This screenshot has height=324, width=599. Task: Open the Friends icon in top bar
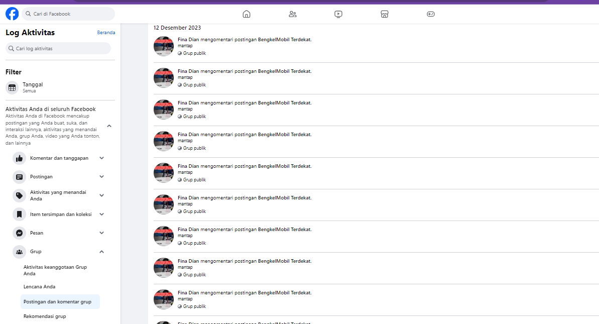tap(293, 14)
